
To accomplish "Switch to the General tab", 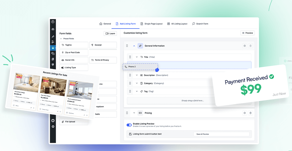I will [x=105, y=24].
